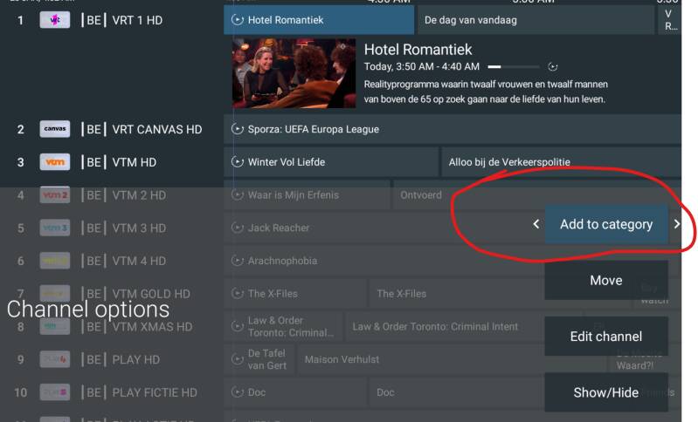
Task: Select Alloo bij de Verkeerspolitie program
Action: 561,162
